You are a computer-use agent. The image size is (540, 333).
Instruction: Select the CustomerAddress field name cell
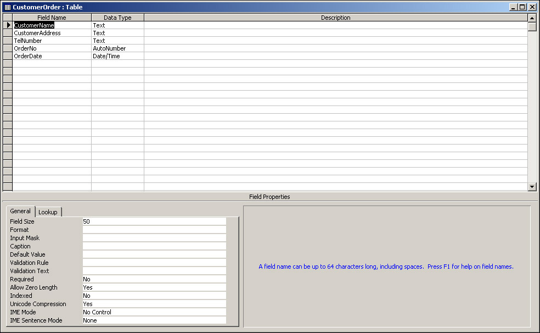pyautogui.click(x=52, y=33)
